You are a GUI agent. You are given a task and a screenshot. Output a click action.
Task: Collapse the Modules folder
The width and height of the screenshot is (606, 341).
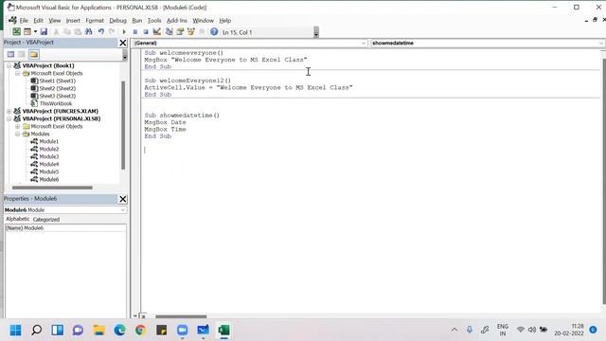[x=17, y=135]
